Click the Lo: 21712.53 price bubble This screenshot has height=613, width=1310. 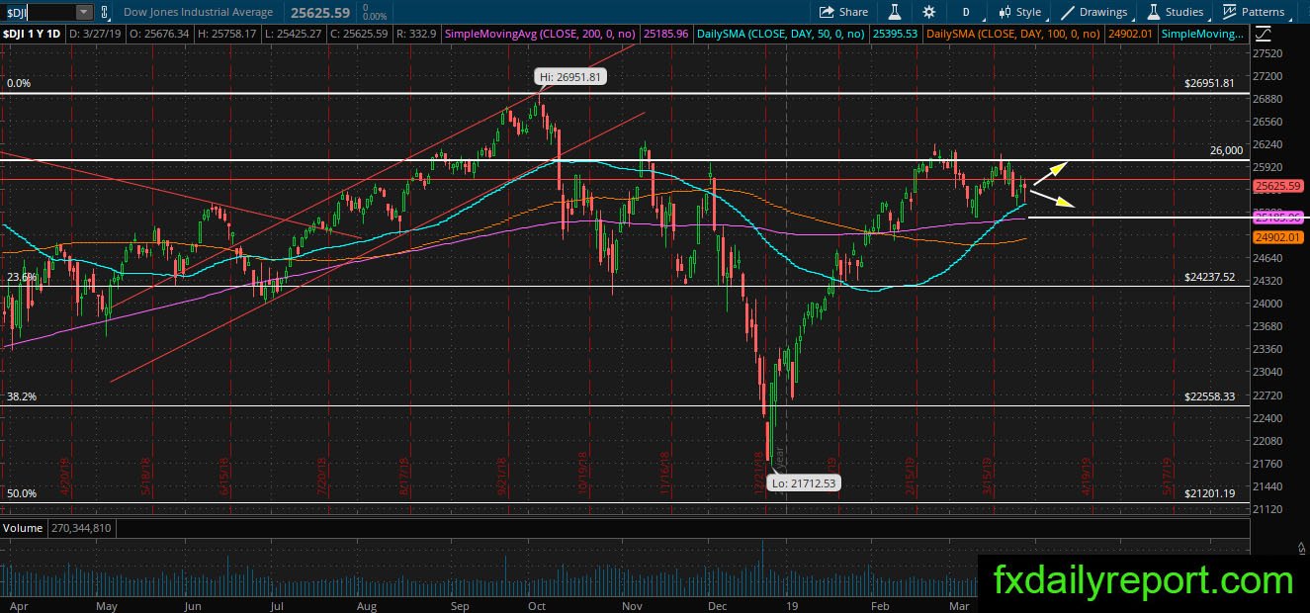pyautogui.click(x=803, y=483)
